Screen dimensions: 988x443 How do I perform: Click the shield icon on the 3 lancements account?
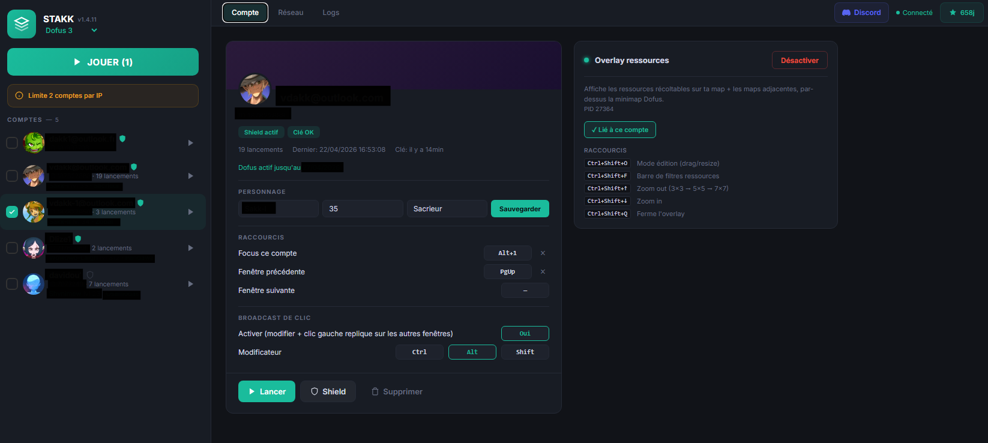click(x=140, y=203)
